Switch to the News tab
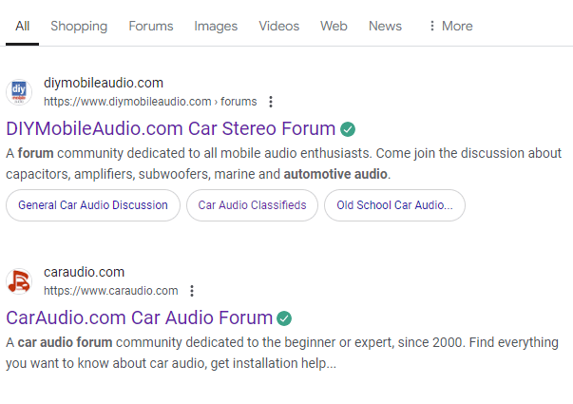 (x=385, y=26)
